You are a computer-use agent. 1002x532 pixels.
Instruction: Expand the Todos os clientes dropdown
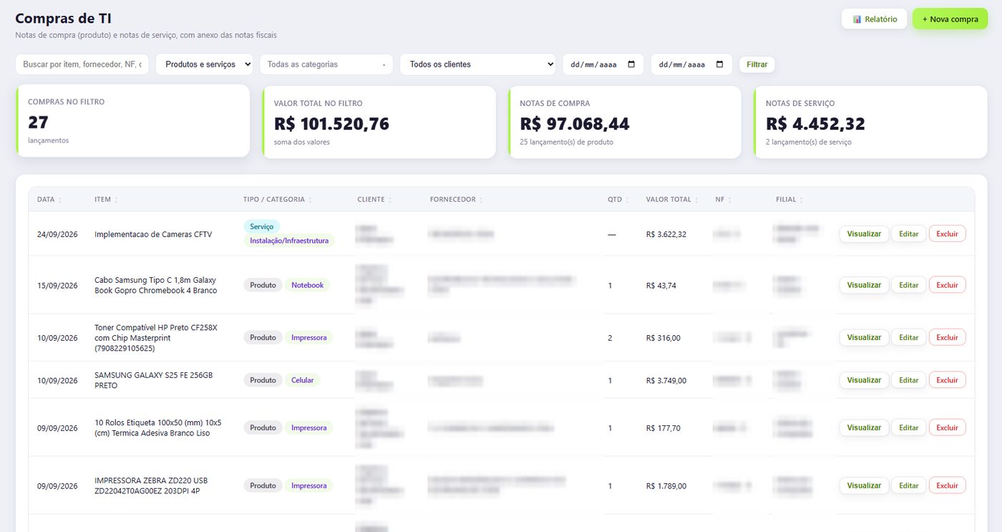(478, 64)
